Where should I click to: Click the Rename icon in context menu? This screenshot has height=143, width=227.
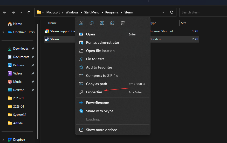click(102, 23)
